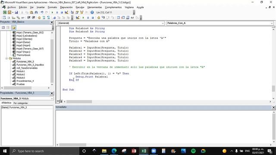Open the Debug toolbar options arrow
Image resolution: width=276 pixels, height=155 pixels.
pos(141,18)
